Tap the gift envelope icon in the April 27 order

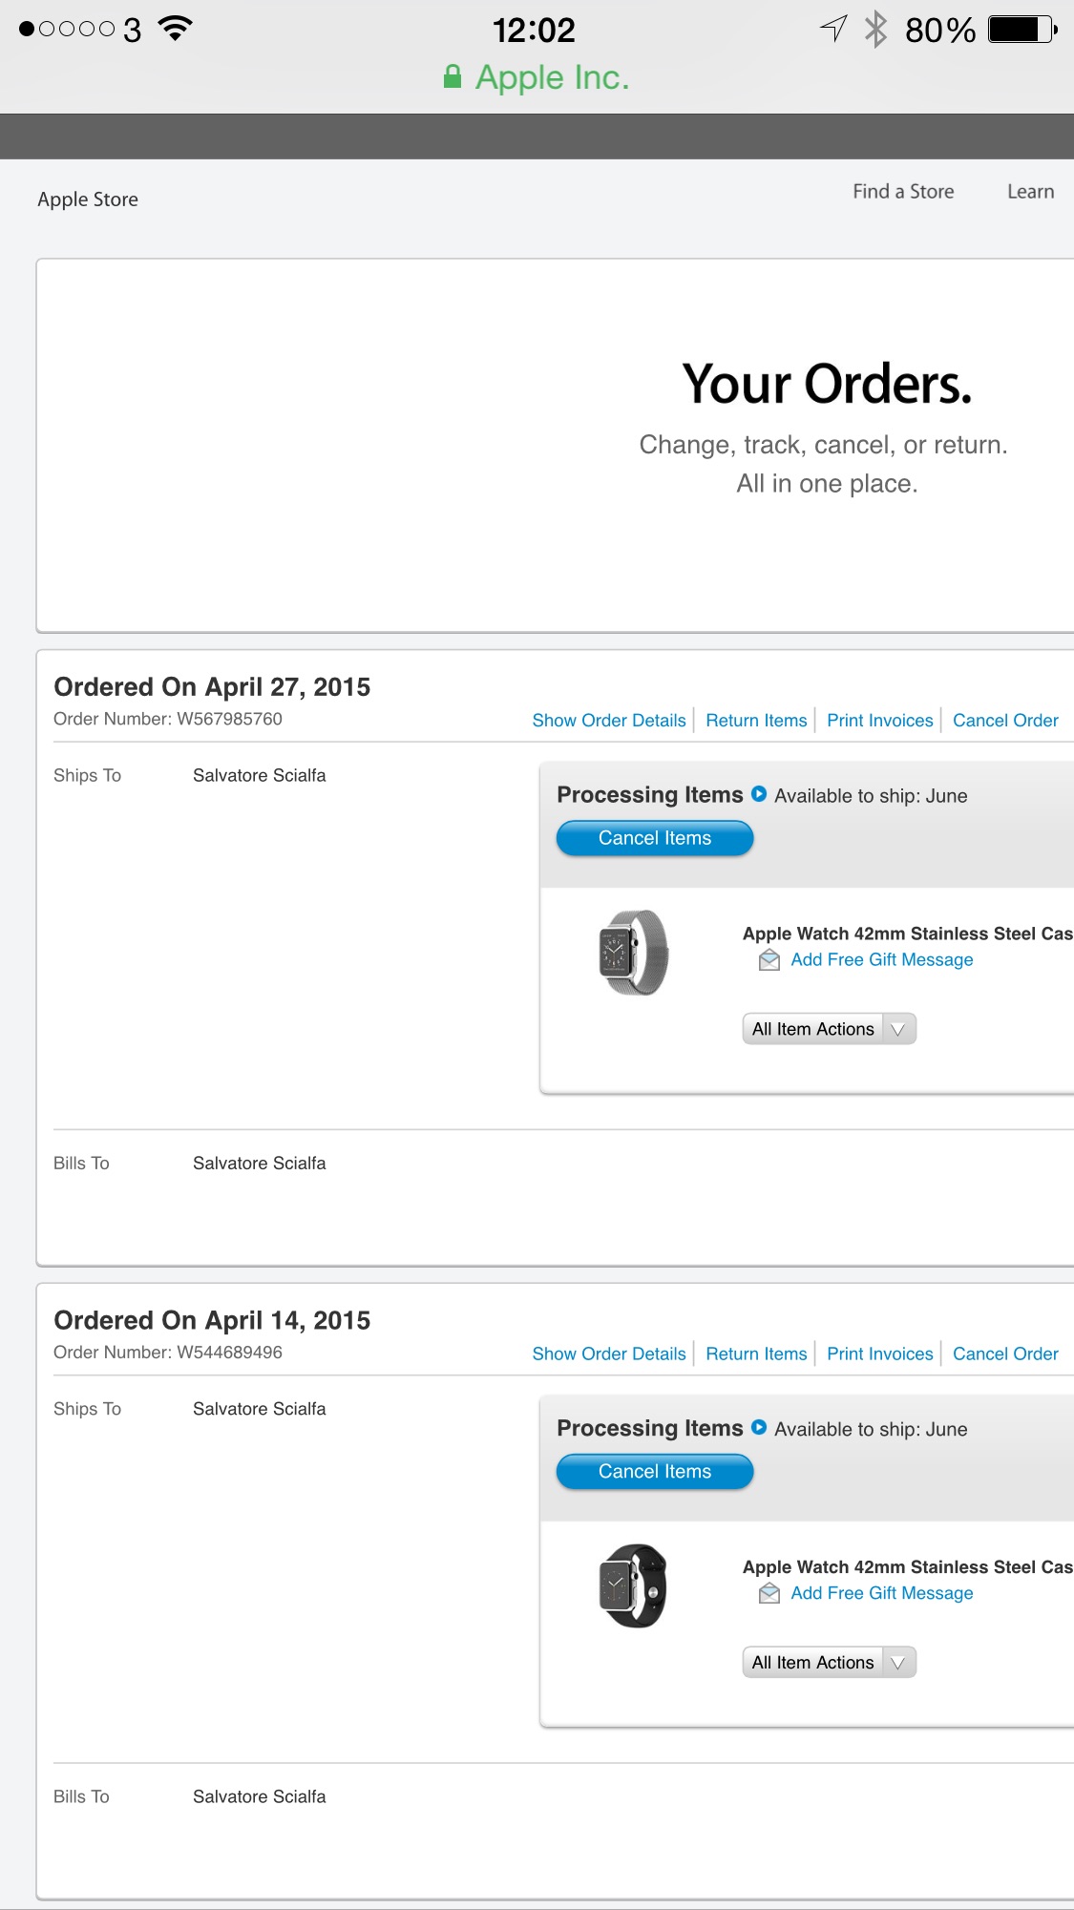769,960
